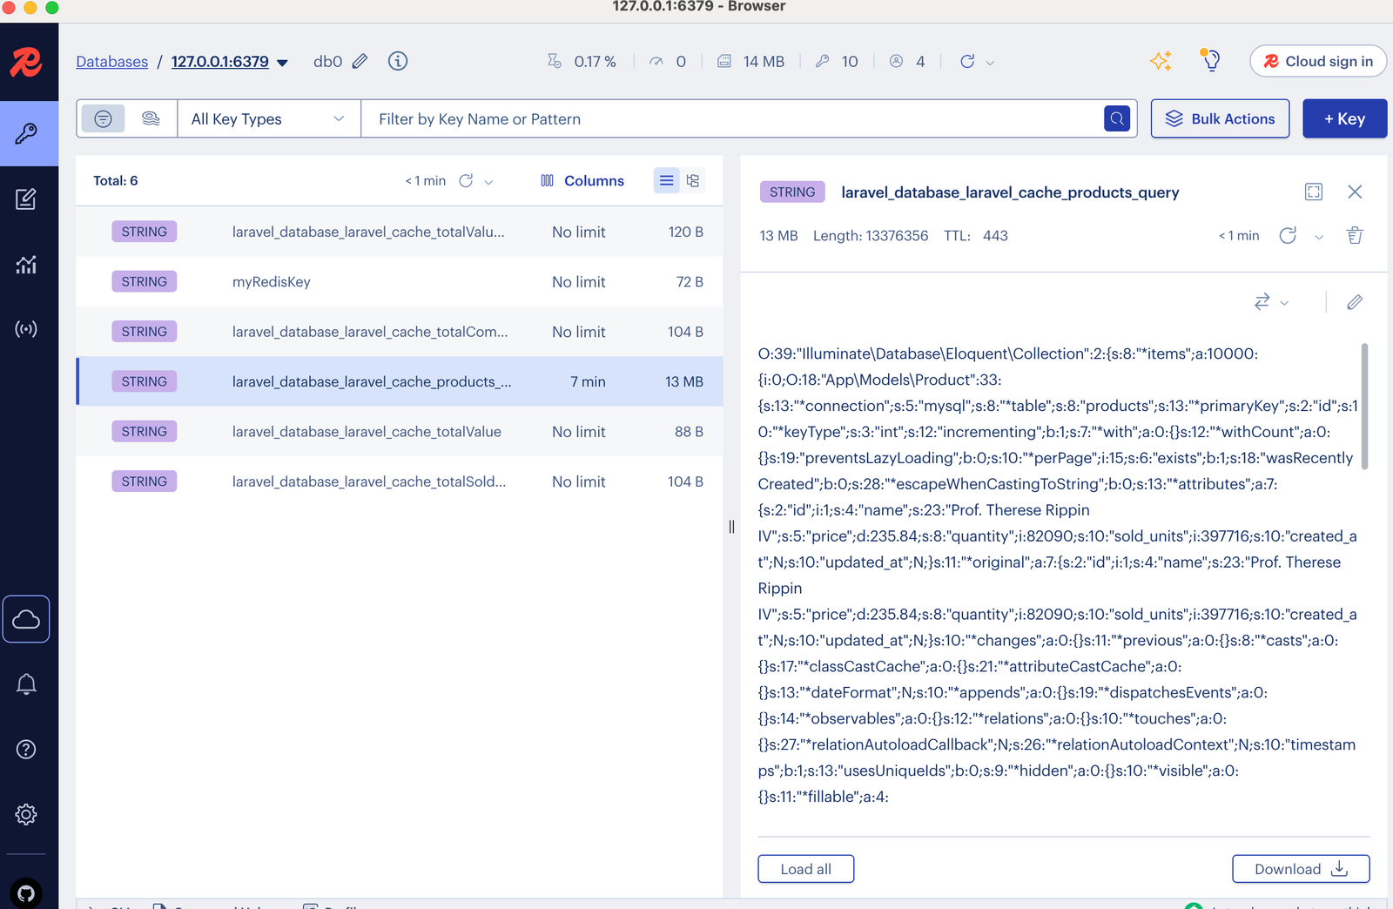Open the database switcher caret
This screenshot has height=909, width=1393.
282,63
